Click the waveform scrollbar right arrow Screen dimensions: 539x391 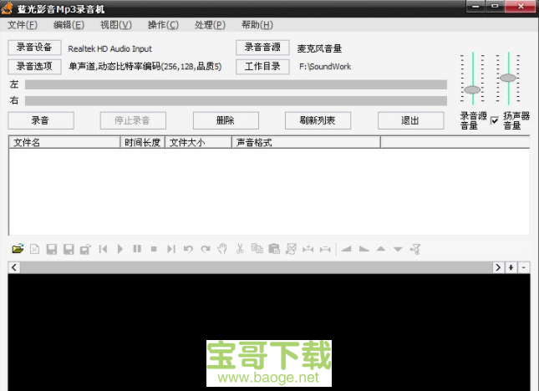pos(498,267)
